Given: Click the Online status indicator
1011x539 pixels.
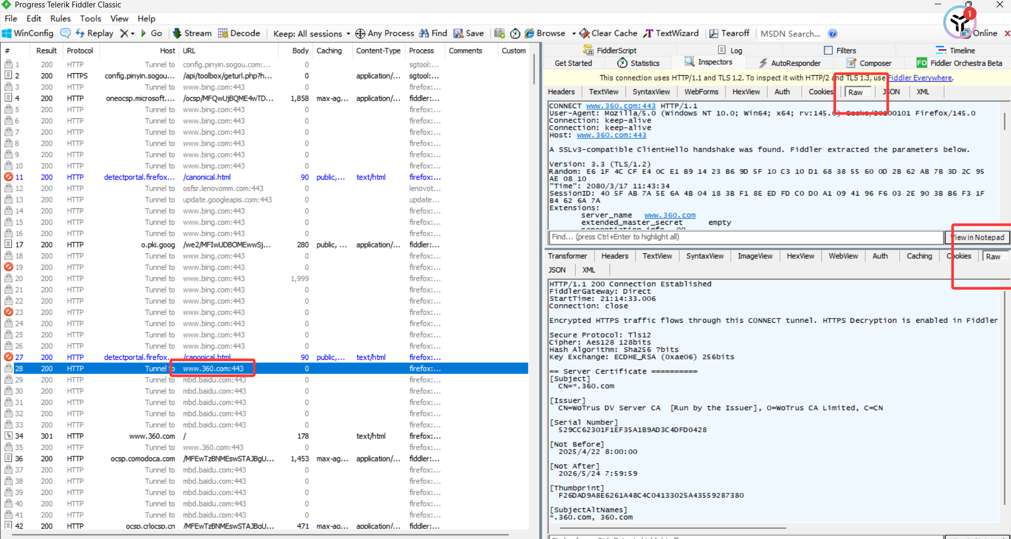Looking at the screenshot, I should pyautogui.click(x=985, y=33).
